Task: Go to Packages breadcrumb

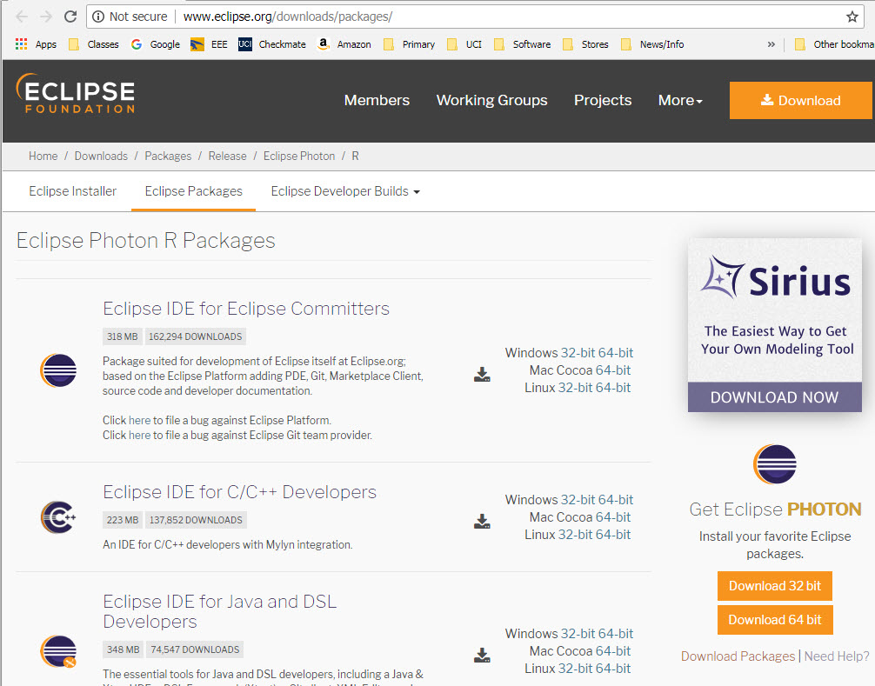Action: (x=168, y=157)
